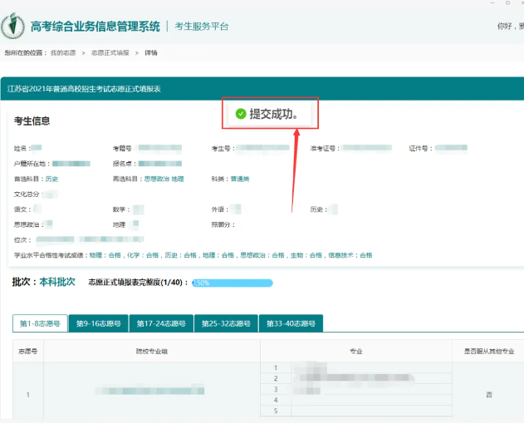Click the 志愿号 column header
The height and width of the screenshot is (424, 524).
27,351
